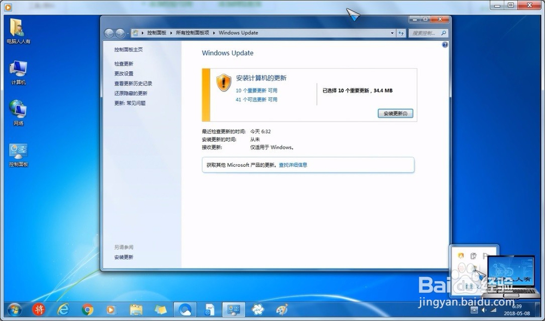The width and height of the screenshot is (545, 321).
Task: Click 安装更新 under 另请参阅
Action: 124,257
